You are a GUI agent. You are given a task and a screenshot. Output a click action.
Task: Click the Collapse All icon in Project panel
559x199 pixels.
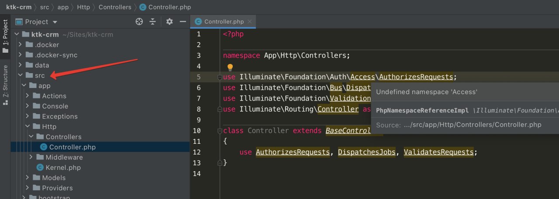(x=152, y=21)
